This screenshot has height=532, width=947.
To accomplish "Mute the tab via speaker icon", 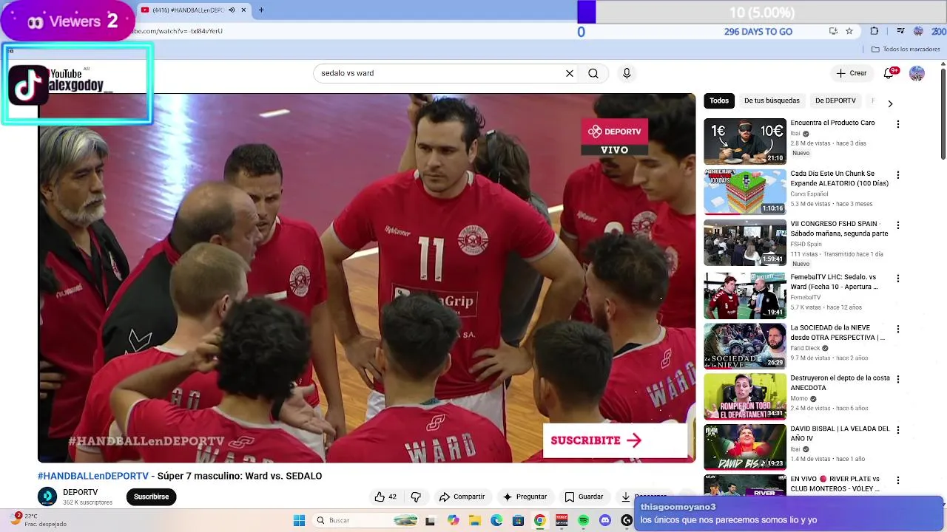I will coord(232,10).
